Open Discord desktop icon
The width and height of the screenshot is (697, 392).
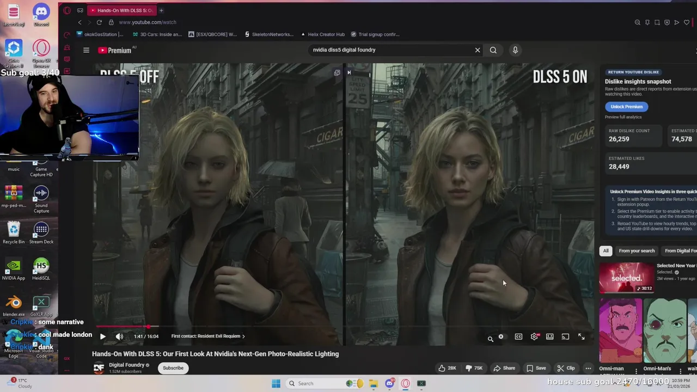click(x=41, y=15)
